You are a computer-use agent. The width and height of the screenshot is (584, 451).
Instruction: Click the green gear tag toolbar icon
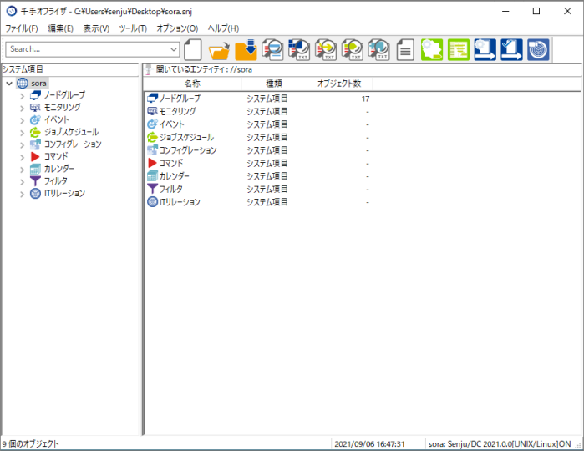click(x=432, y=49)
